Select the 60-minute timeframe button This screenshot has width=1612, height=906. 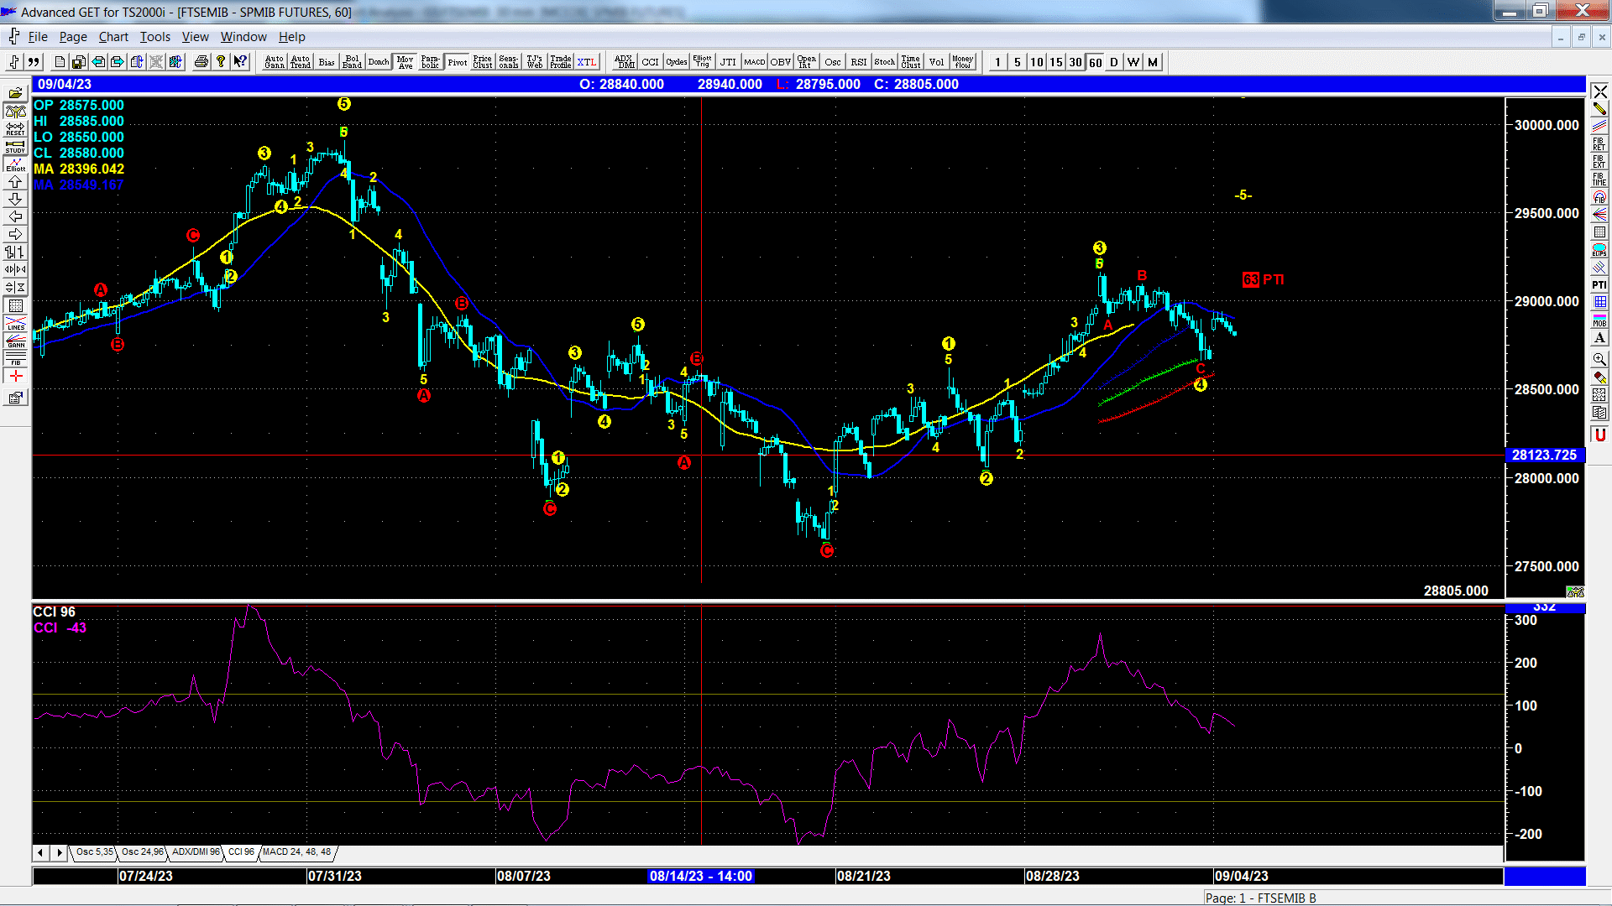(1095, 62)
